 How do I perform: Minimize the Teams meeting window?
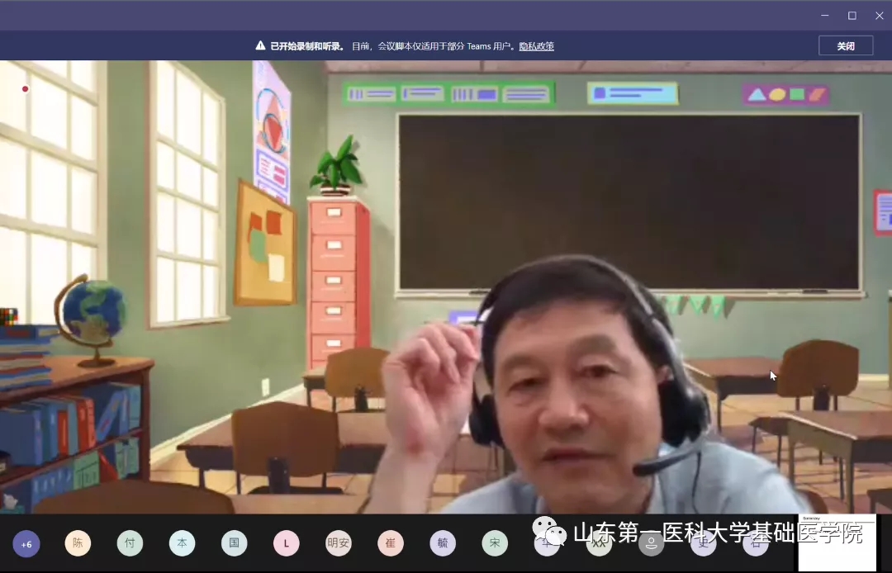[x=824, y=16]
